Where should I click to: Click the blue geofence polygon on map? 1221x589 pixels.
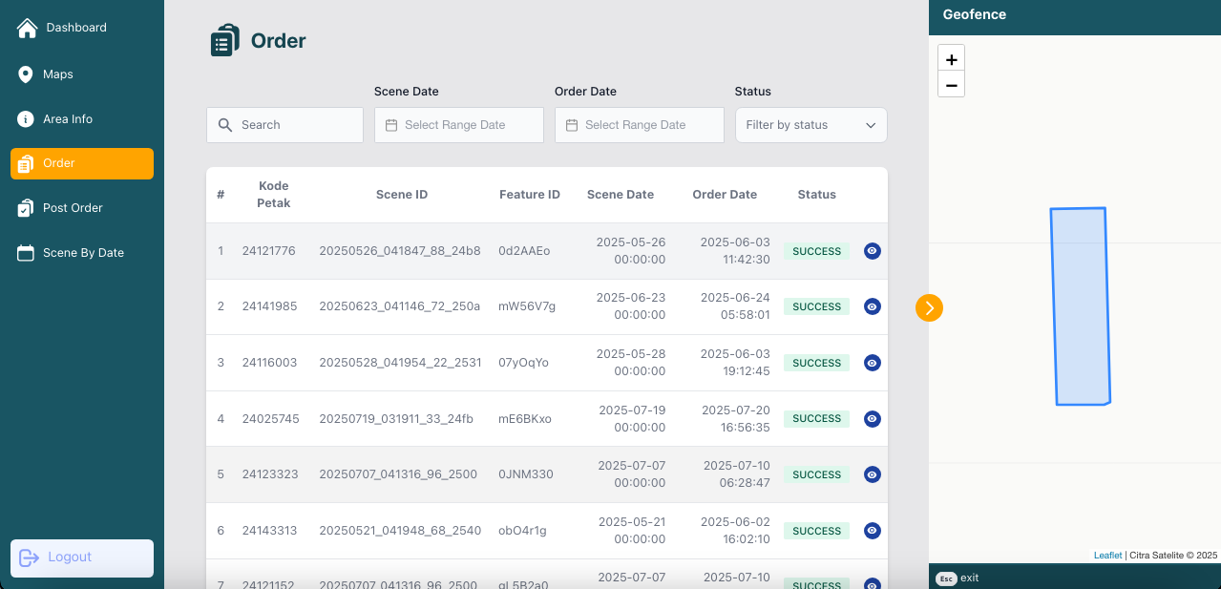tap(1081, 305)
